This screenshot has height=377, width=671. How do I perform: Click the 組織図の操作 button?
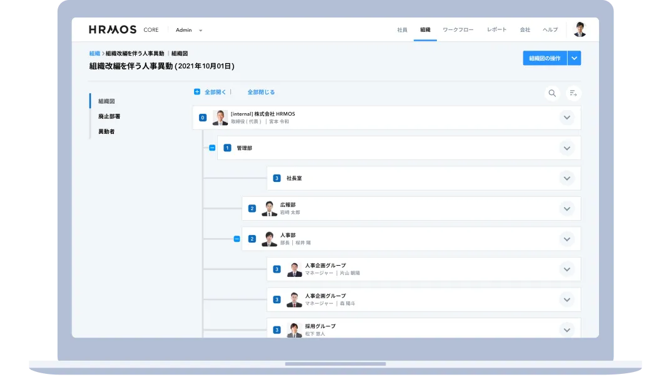(x=545, y=57)
